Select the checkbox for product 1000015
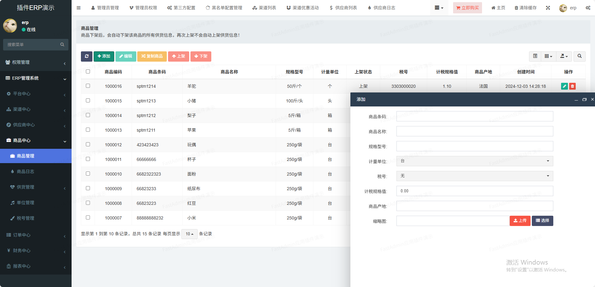The image size is (595, 287). pyautogui.click(x=88, y=101)
